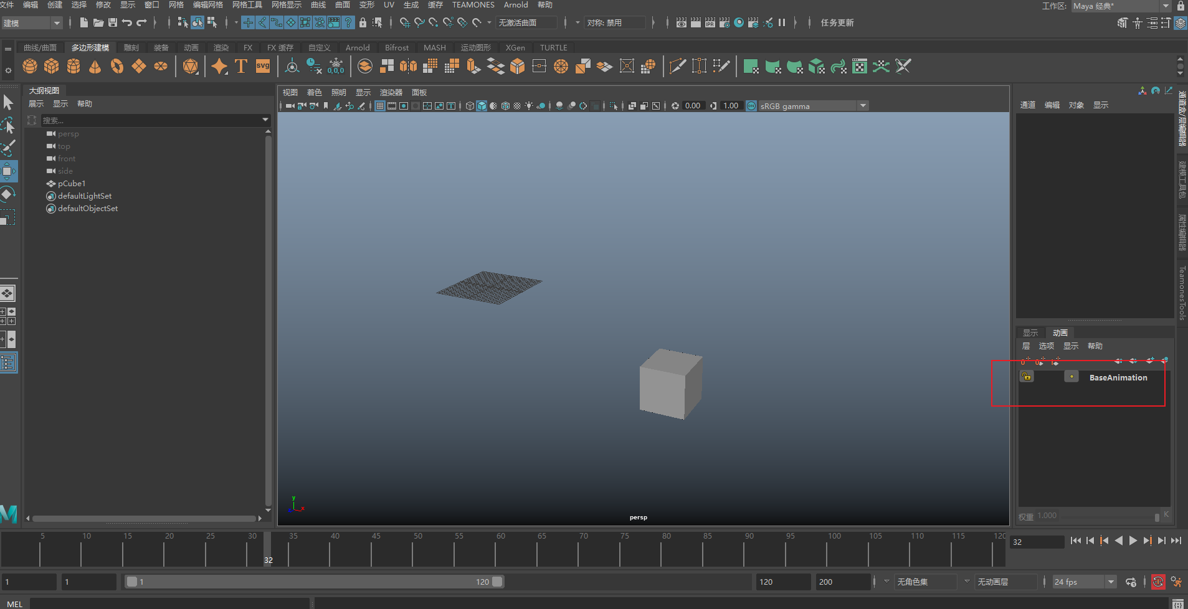This screenshot has width=1188, height=609.
Task: Click the undo arrow icon
Action: coord(127,22)
